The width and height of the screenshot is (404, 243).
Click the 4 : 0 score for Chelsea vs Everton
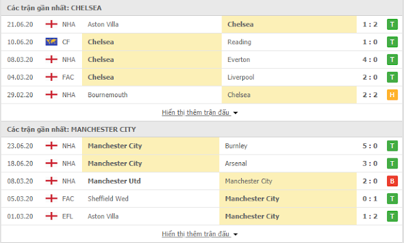370,59
